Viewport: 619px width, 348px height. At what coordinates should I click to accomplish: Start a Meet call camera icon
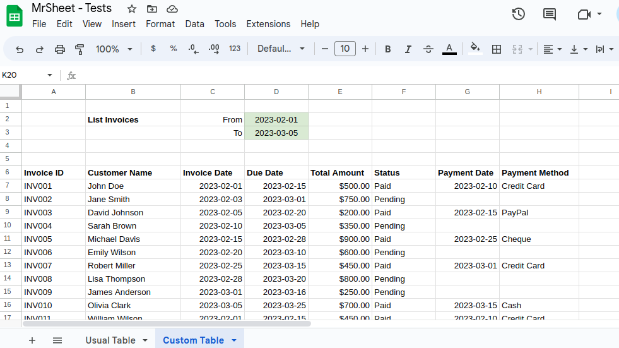pos(584,15)
